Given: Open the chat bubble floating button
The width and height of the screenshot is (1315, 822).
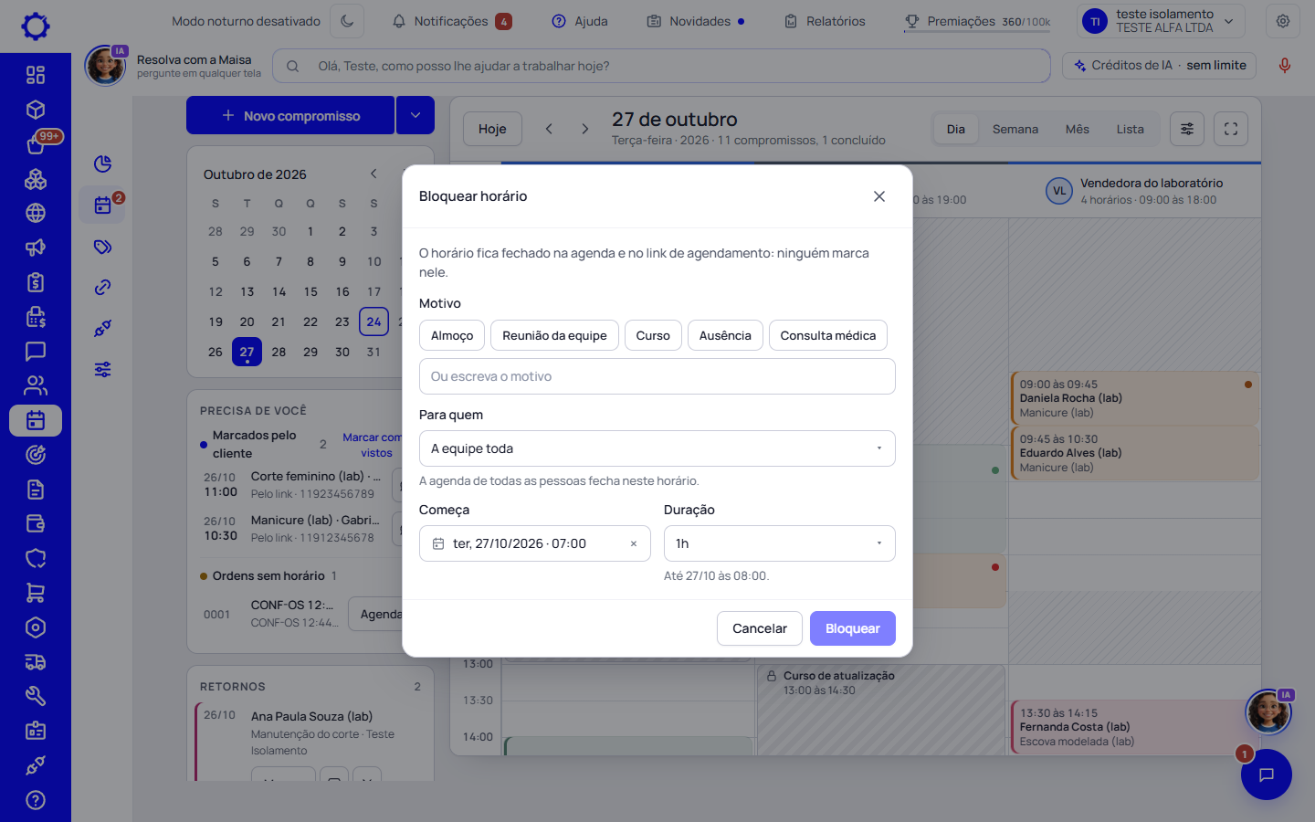Looking at the screenshot, I should 1266,775.
